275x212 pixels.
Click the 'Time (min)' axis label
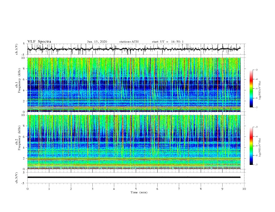pos(139,192)
